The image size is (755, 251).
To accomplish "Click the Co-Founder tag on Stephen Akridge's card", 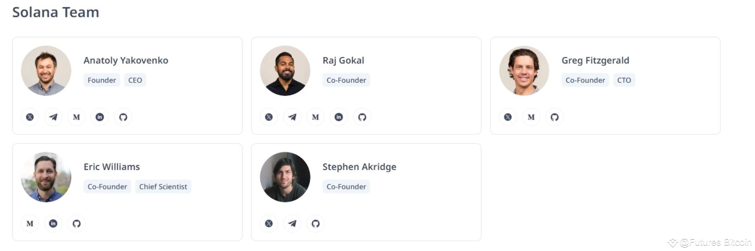I will point(346,186).
